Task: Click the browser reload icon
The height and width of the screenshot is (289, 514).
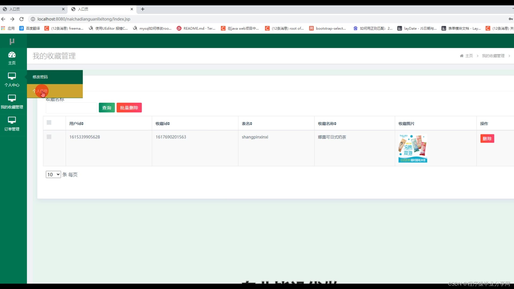Action: point(22,19)
